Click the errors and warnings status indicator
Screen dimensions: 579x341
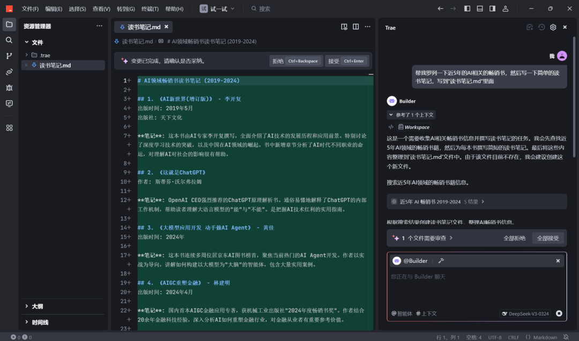(x=21, y=337)
